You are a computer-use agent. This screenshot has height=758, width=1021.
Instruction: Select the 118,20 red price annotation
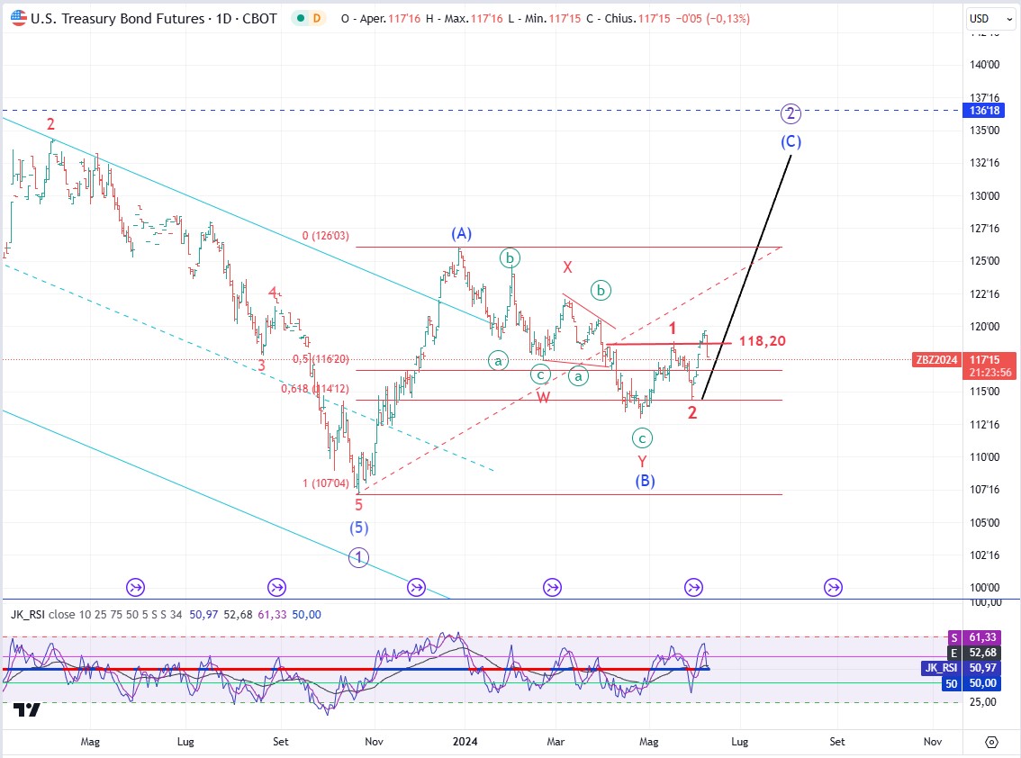click(762, 341)
